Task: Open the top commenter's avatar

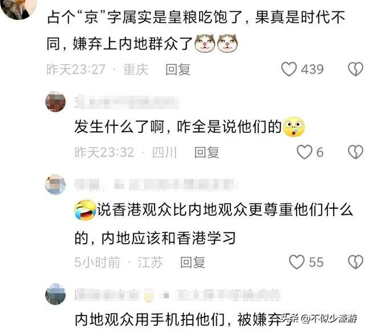Action: 19,8
